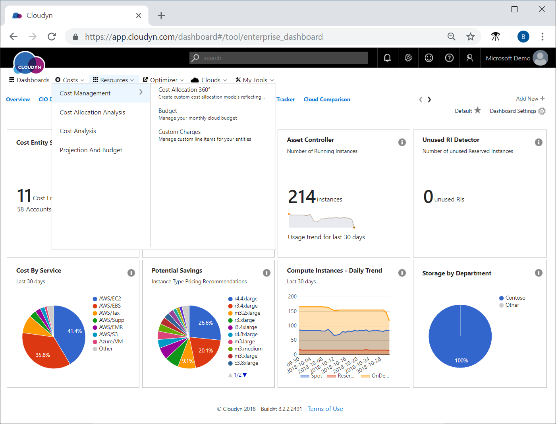View the site padlock security info
Viewport: 556px width, 424px height.
click(x=75, y=37)
